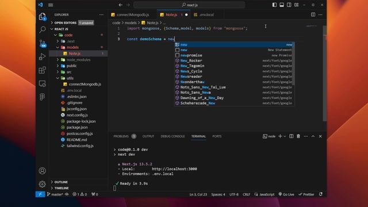Toggle primary side bar layout icon
Image resolution: width=368 pixels, height=207 pixels.
274,5
